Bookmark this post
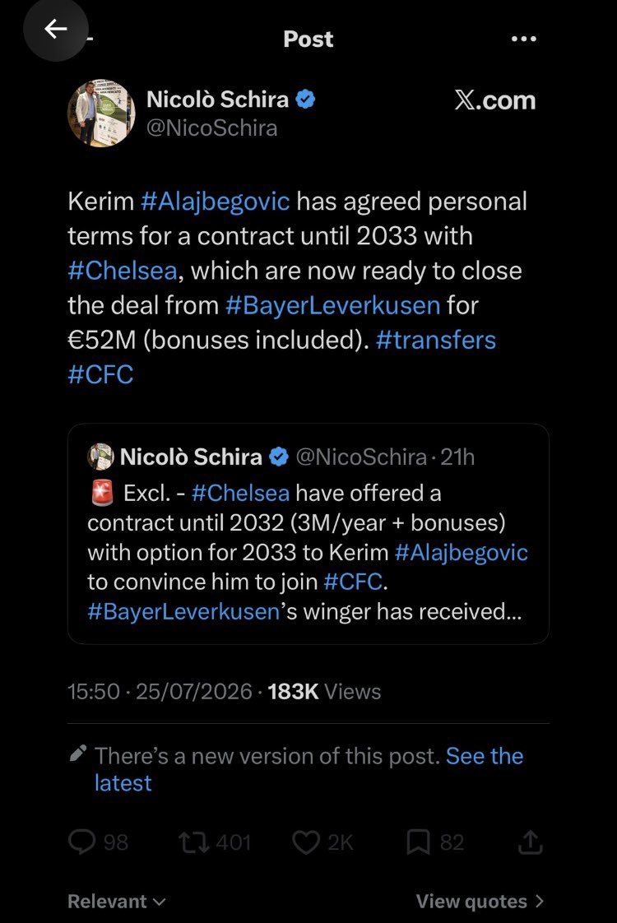This screenshot has height=923, width=617. (x=418, y=842)
